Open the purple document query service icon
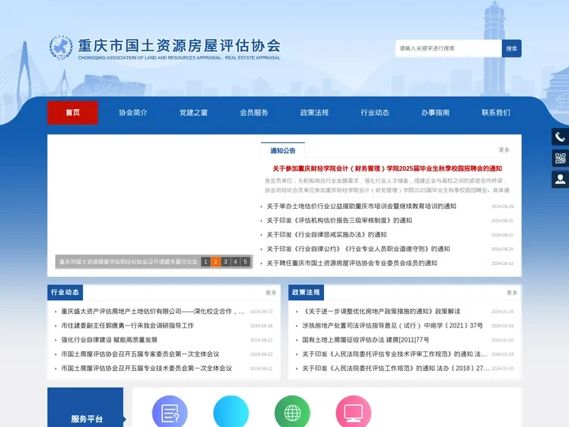 (x=170, y=413)
